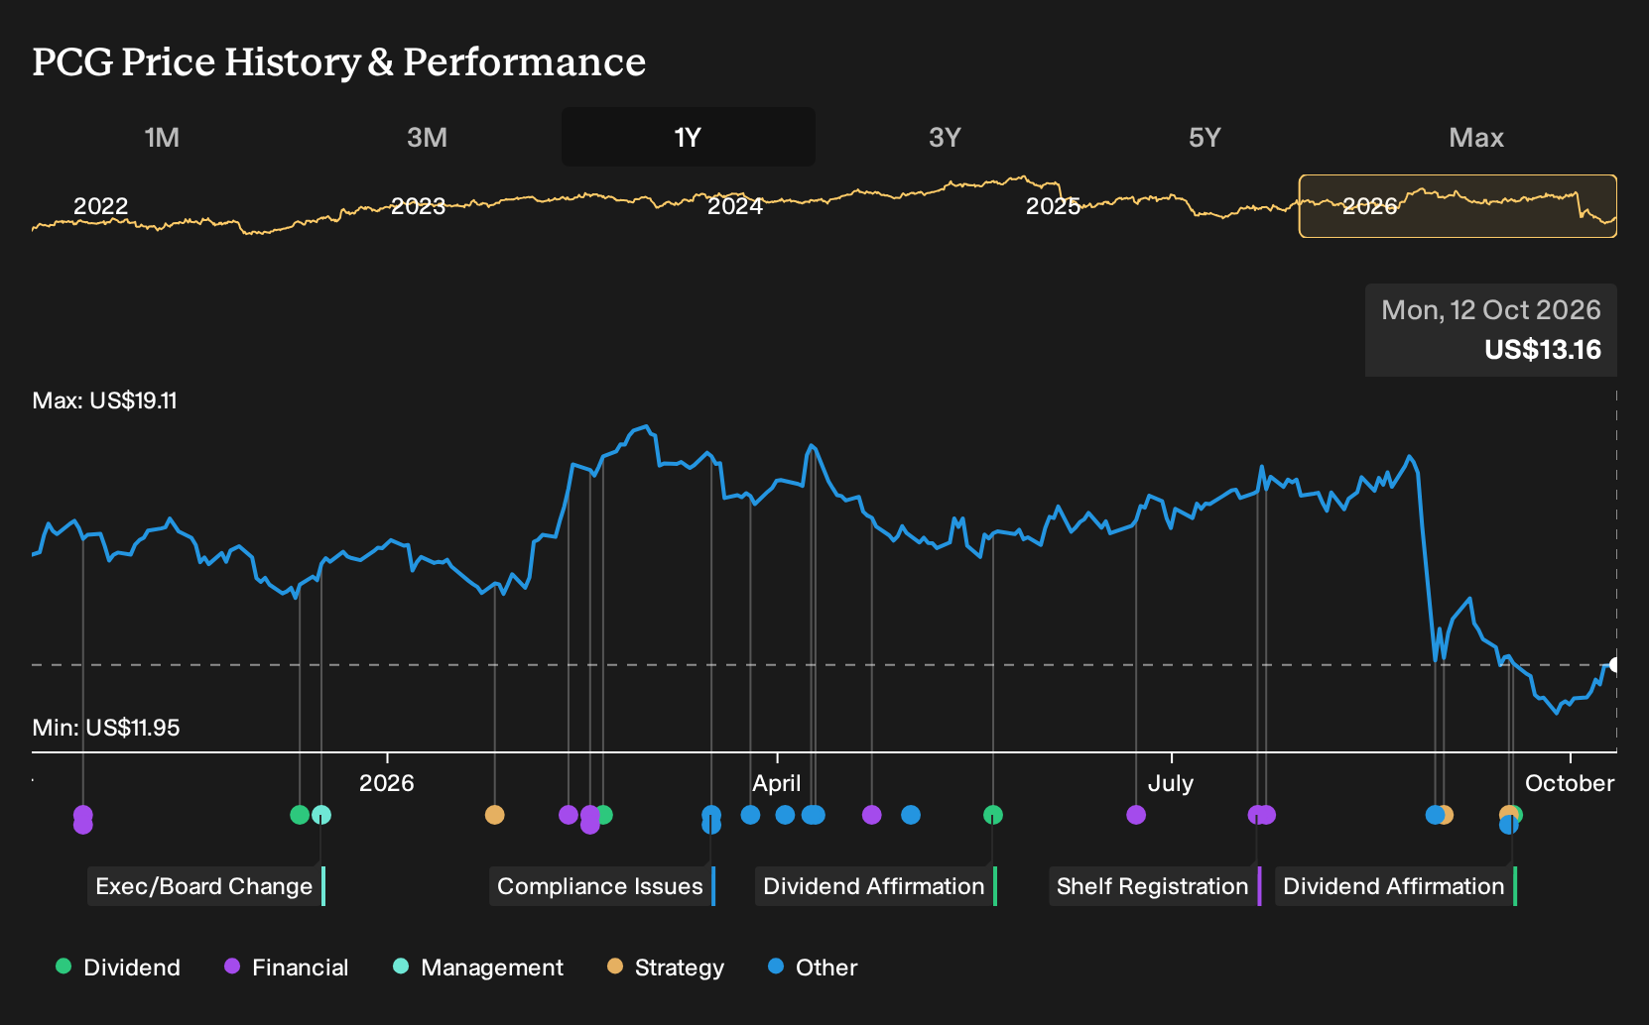Open the Shelf Registration event label
The height and width of the screenshot is (1025, 1649).
pyautogui.click(x=1154, y=886)
